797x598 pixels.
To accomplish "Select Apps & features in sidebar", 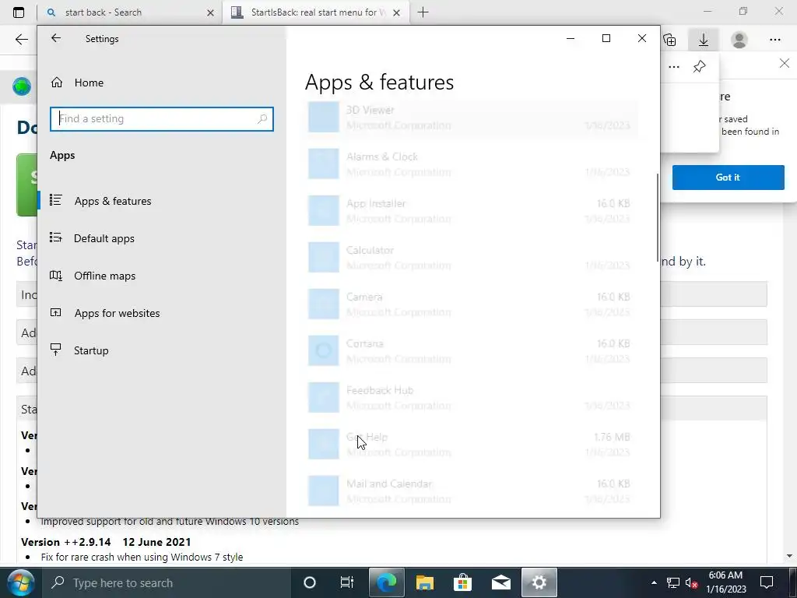I will point(162,201).
